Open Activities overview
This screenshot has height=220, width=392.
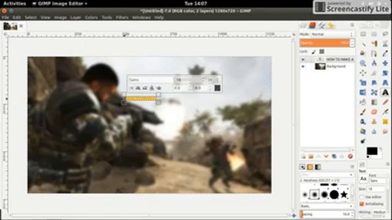14,4
